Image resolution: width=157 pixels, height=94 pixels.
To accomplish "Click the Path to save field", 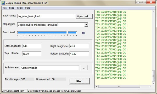I will tap(50, 68).
